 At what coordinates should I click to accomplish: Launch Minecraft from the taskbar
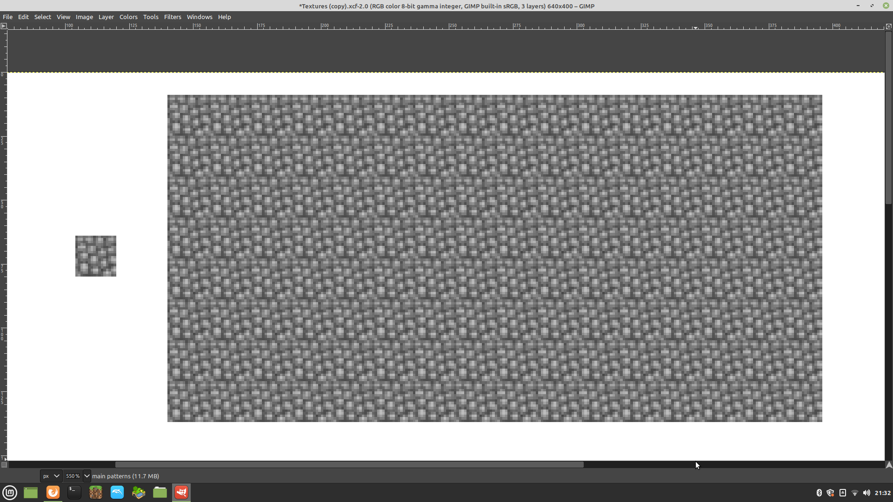(x=95, y=492)
